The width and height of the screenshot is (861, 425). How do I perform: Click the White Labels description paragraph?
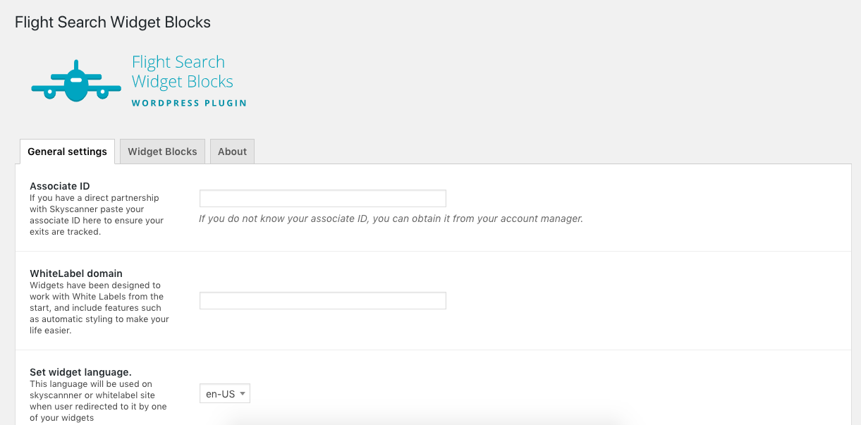pyautogui.click(x=99, y=308)
